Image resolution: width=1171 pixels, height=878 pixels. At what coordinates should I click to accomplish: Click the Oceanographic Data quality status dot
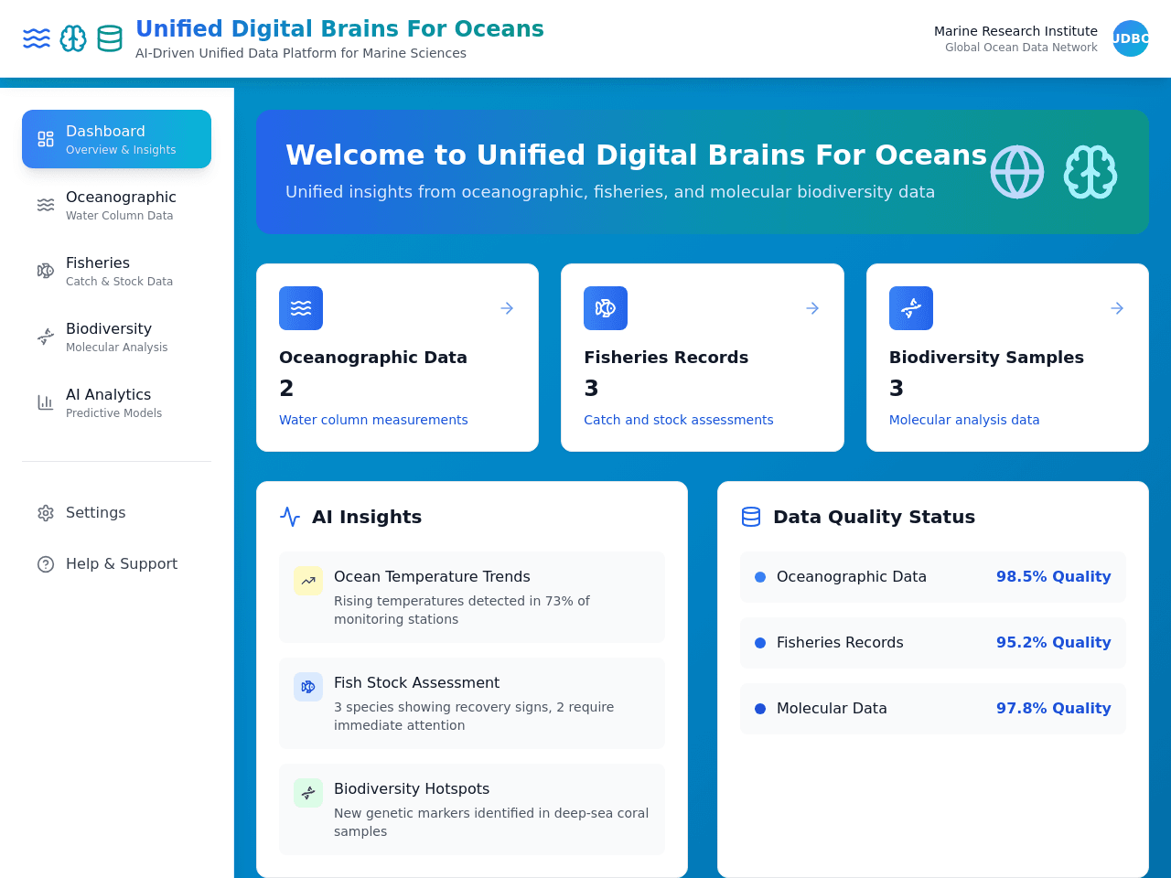(x=760, y=577)
